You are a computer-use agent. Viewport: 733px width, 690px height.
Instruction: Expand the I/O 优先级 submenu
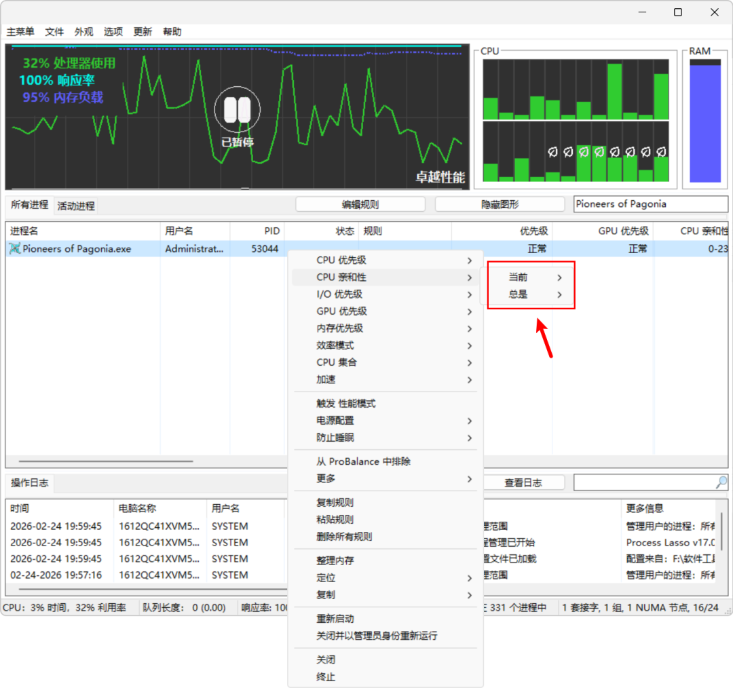tap(386, 294)
